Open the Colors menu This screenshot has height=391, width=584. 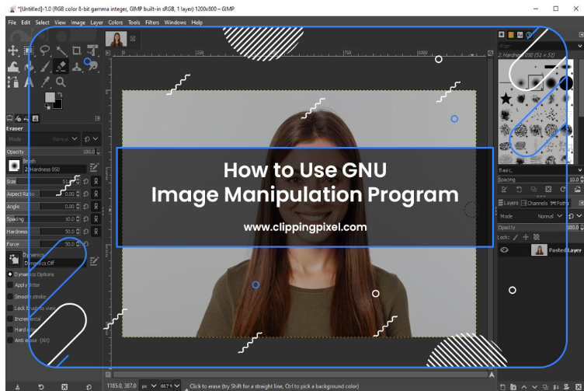(x=116, y=23)
